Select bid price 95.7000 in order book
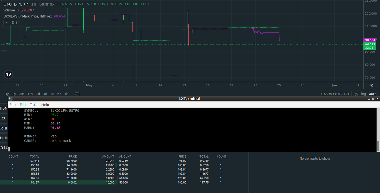Viewport: 380px width, 193px height. 71,161
